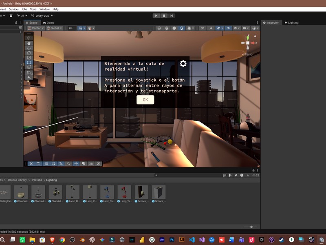
Task: Open the Asset Store icon in top toolbar
Action: coord(11,16)
